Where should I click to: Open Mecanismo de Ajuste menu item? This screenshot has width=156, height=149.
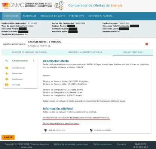click(x=53, y=16)
